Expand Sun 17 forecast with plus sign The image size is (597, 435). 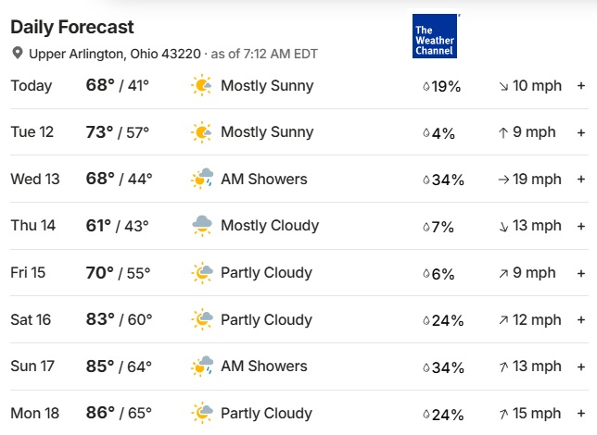581,367
